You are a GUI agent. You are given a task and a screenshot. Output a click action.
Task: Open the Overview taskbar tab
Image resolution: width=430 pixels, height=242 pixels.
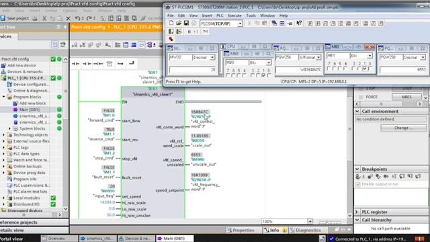[59, 239]
